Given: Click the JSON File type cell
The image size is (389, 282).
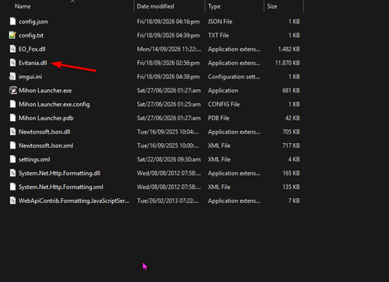Looking at the screenshot, I should point(220,22).
